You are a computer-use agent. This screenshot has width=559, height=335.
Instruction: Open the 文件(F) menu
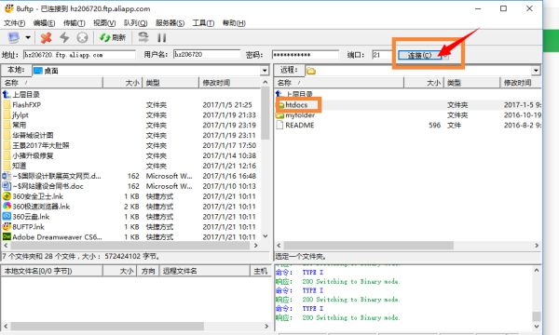pyautogui.click(x=14, y=23)
